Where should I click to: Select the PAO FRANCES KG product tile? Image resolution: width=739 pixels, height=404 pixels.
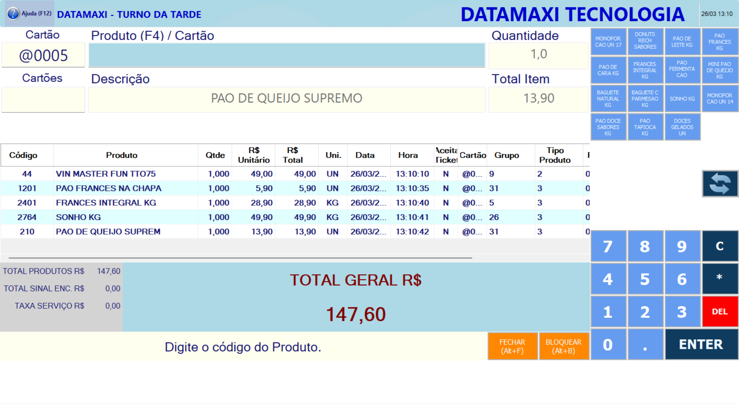[720, 41]
